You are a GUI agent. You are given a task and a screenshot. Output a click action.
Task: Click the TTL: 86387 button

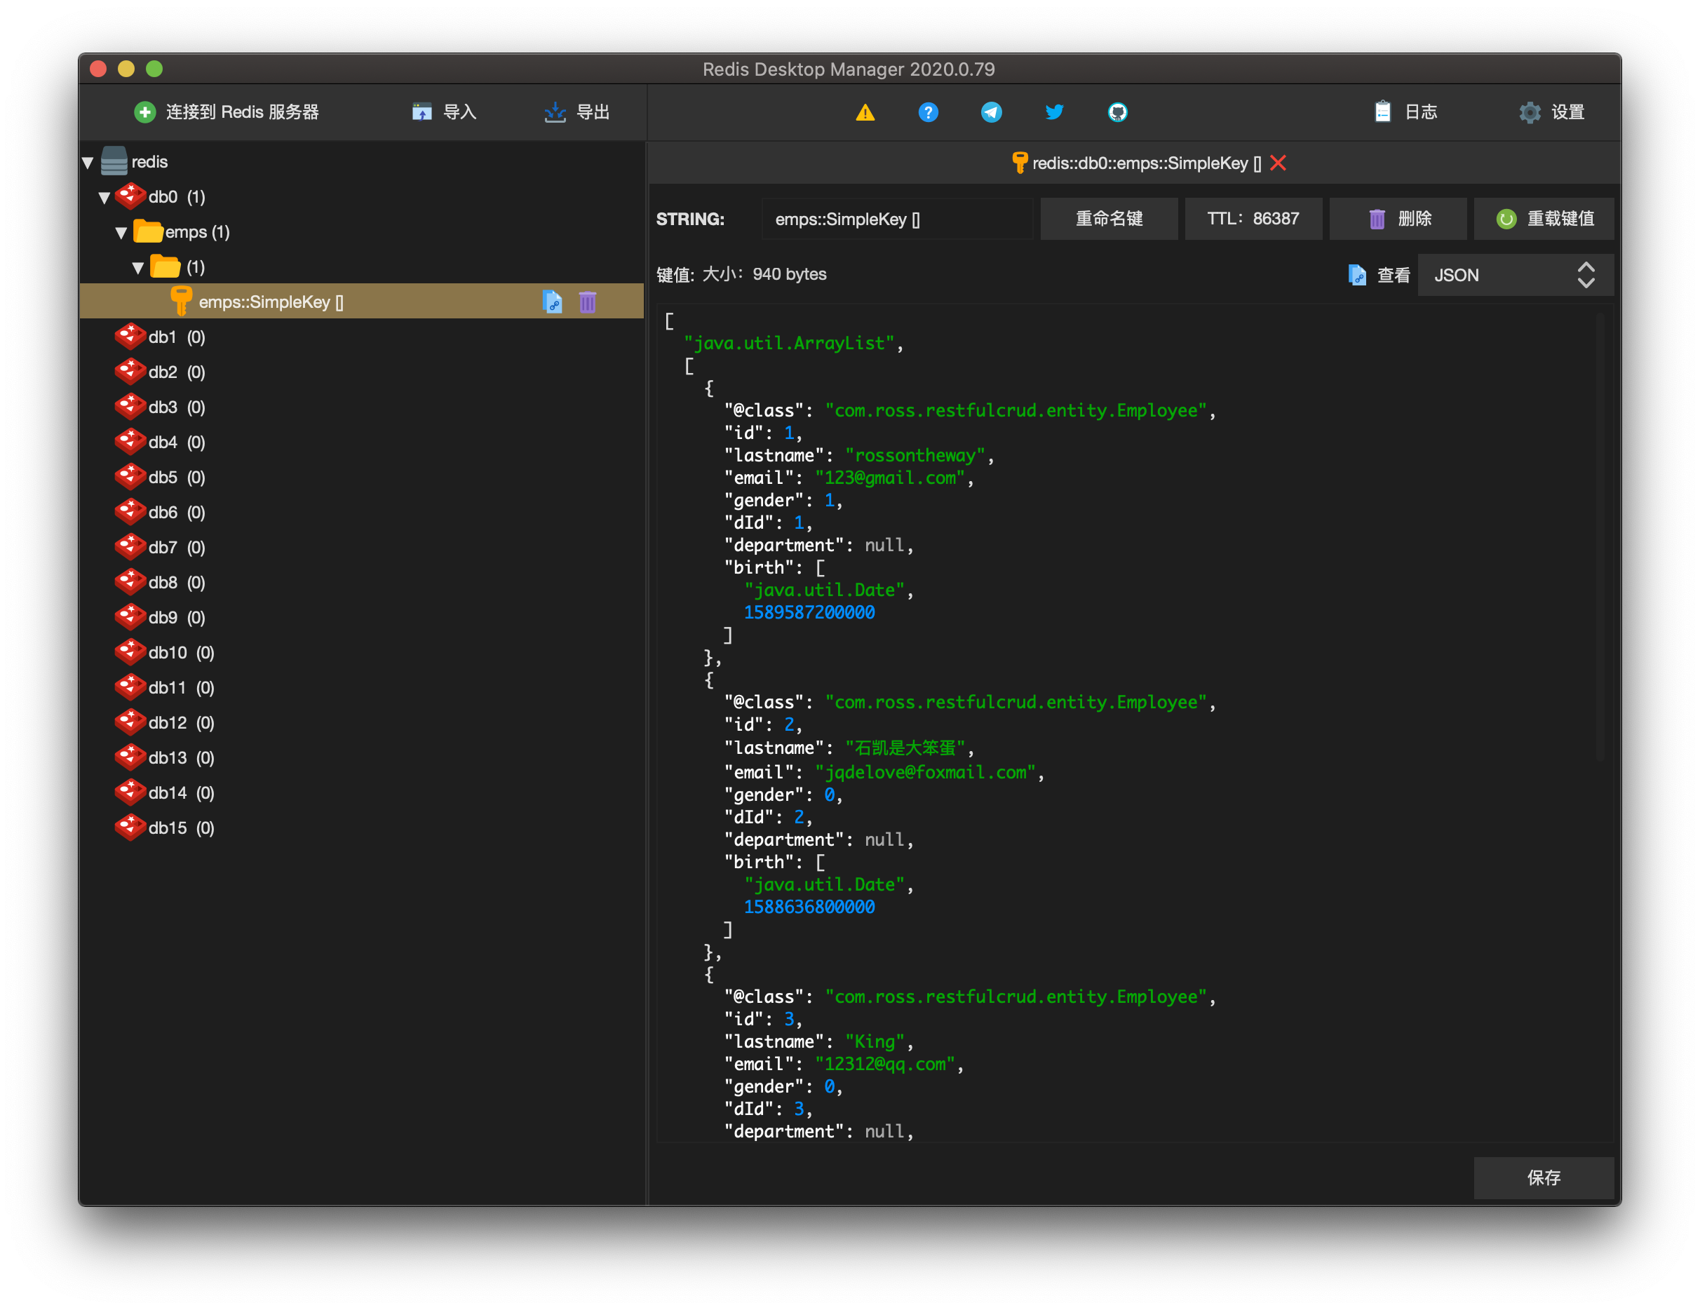1253,219
